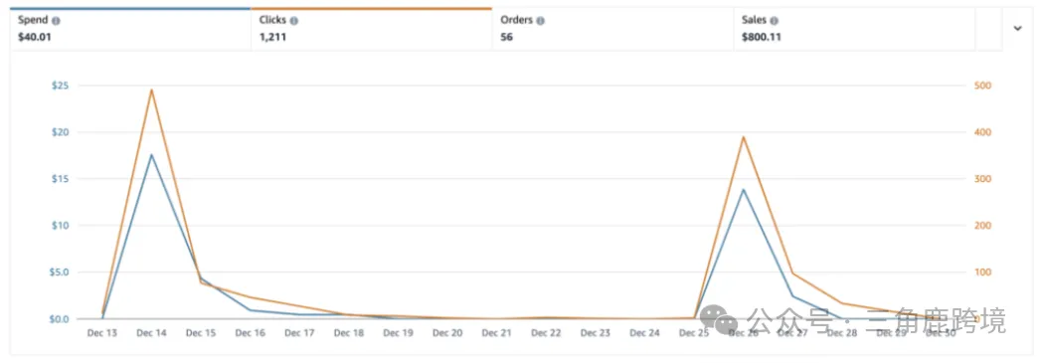Click the Dec 14 date label

coord(151,333)
